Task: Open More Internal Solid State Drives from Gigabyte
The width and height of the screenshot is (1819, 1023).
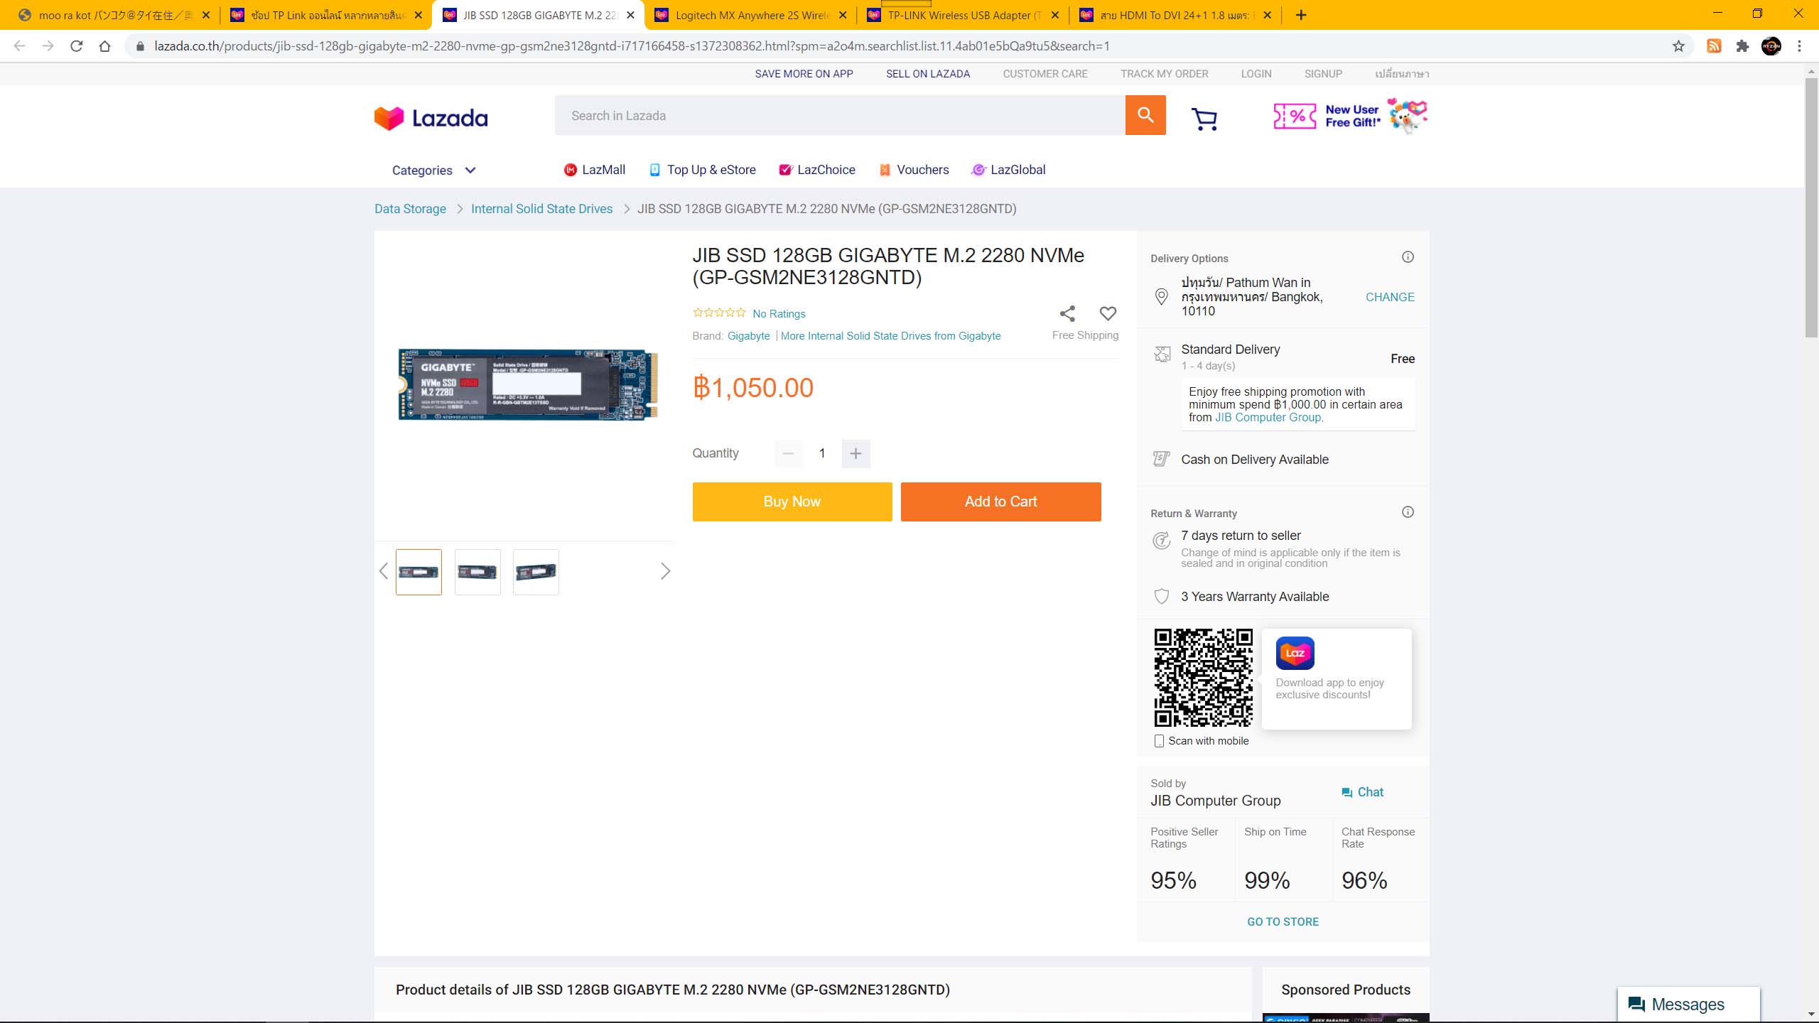Action: [x=890, y=335]
